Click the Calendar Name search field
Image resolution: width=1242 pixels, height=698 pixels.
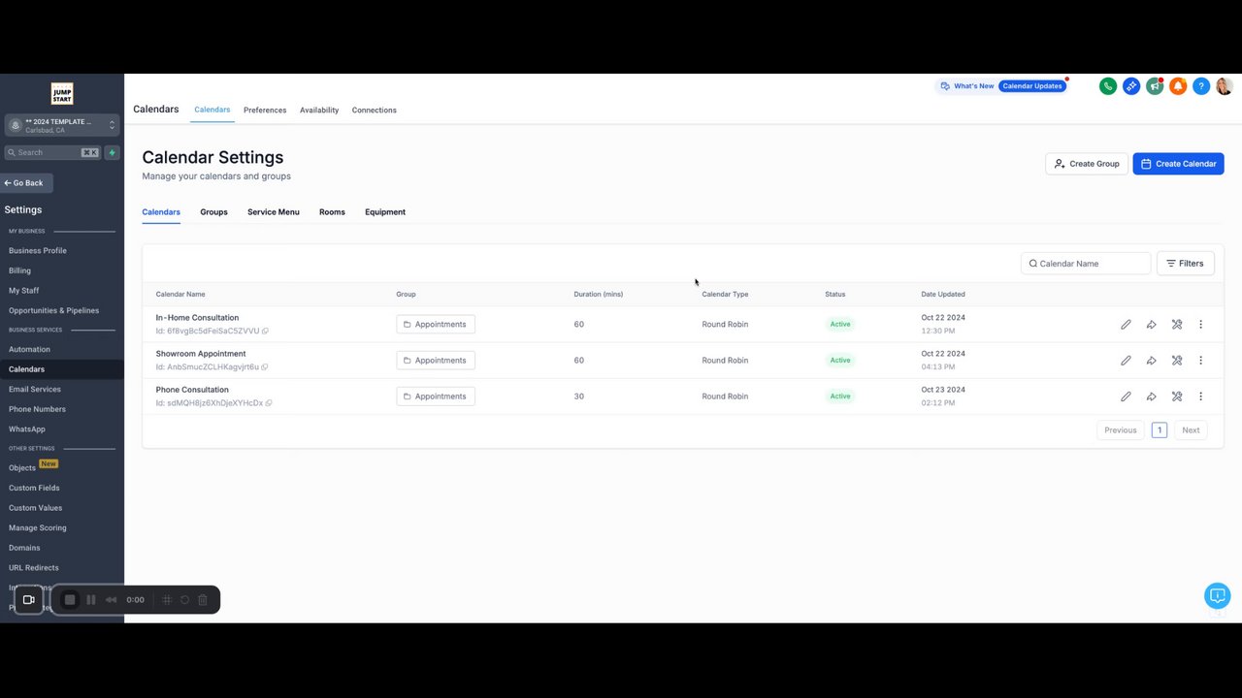pyautogui.click(x=1086, y=264)
